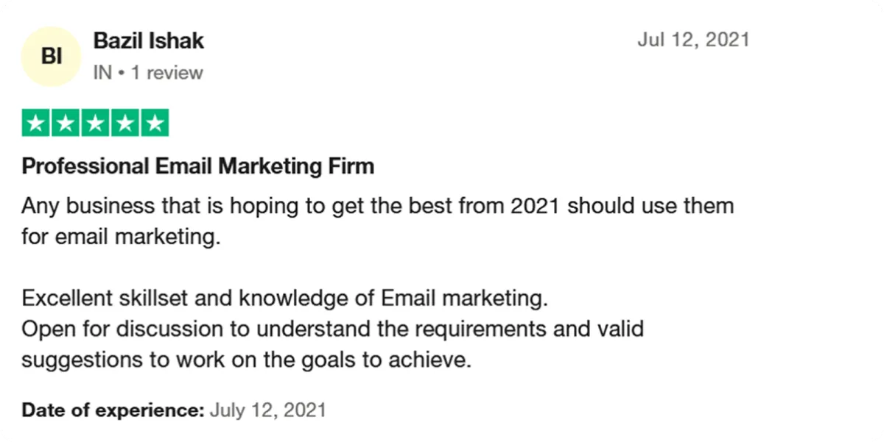Click the second green rating star
Screen dimensions: 884x442
66,123
